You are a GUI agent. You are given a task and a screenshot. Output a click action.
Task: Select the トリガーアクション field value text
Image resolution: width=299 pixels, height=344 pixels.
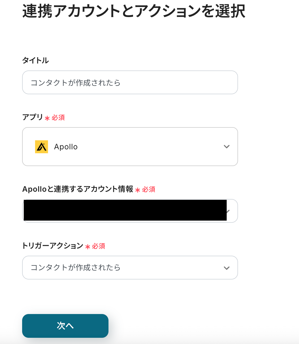point(76,268)
